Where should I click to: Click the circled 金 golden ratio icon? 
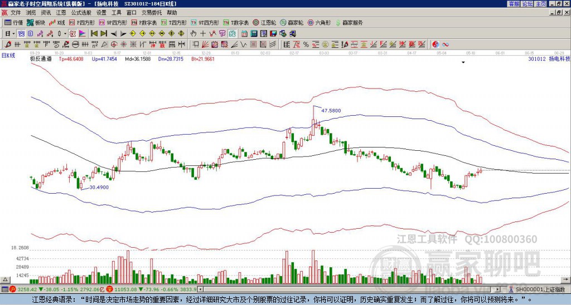tap(325, 45)
